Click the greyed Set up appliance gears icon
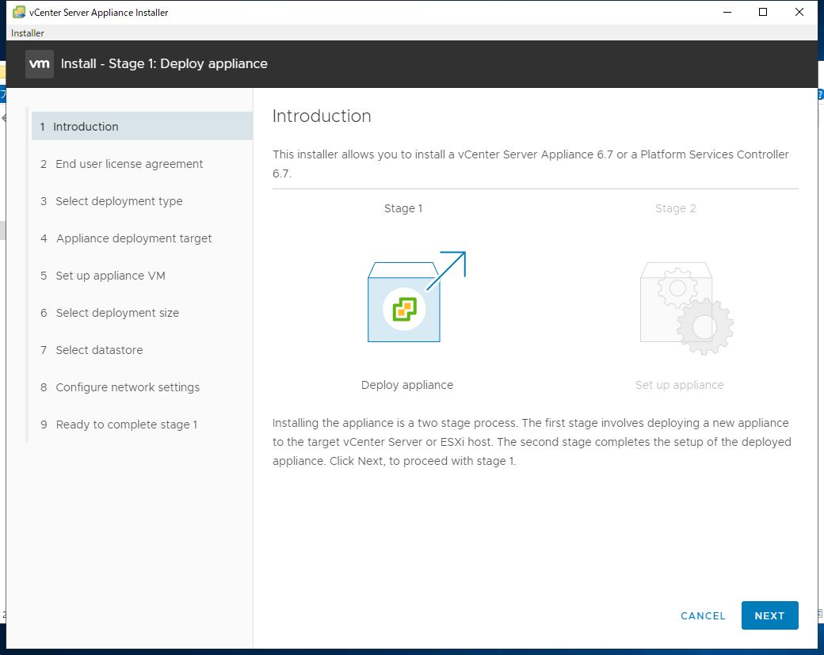824x655 pixels. [686, 308]
